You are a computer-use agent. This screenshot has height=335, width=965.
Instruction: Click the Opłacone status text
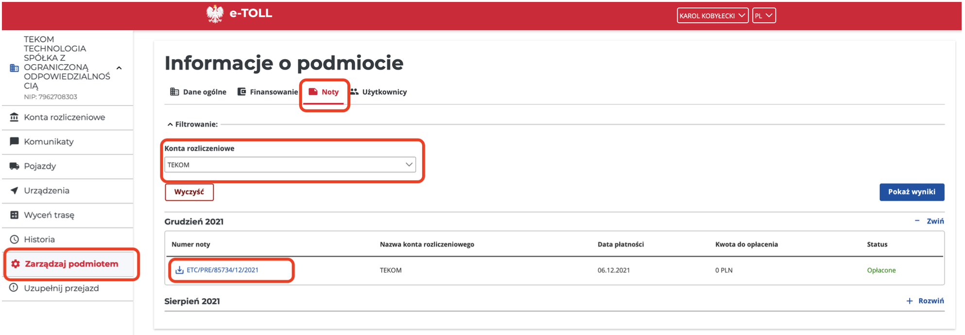(x=881, y=270)
